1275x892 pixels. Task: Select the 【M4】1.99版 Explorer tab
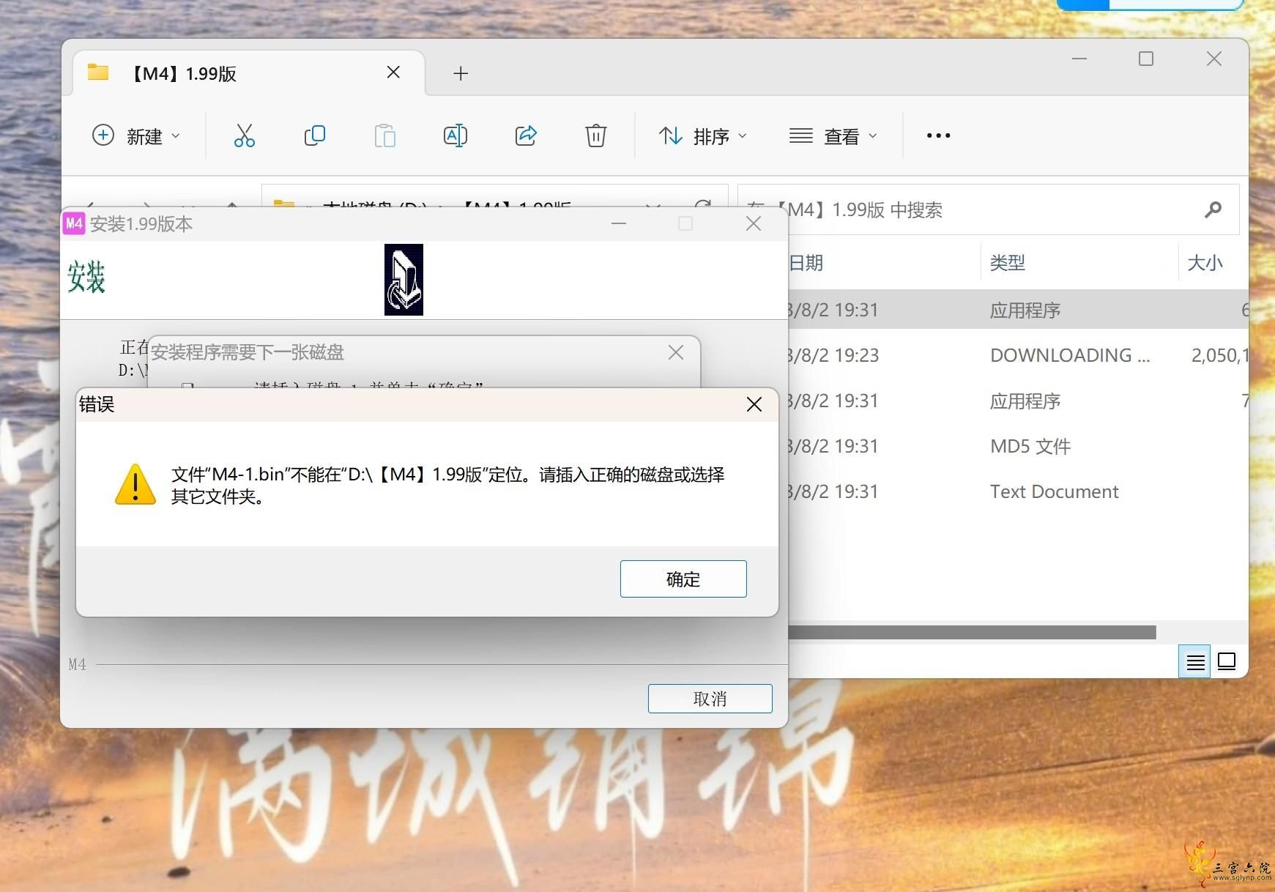[x=249, y=73]
